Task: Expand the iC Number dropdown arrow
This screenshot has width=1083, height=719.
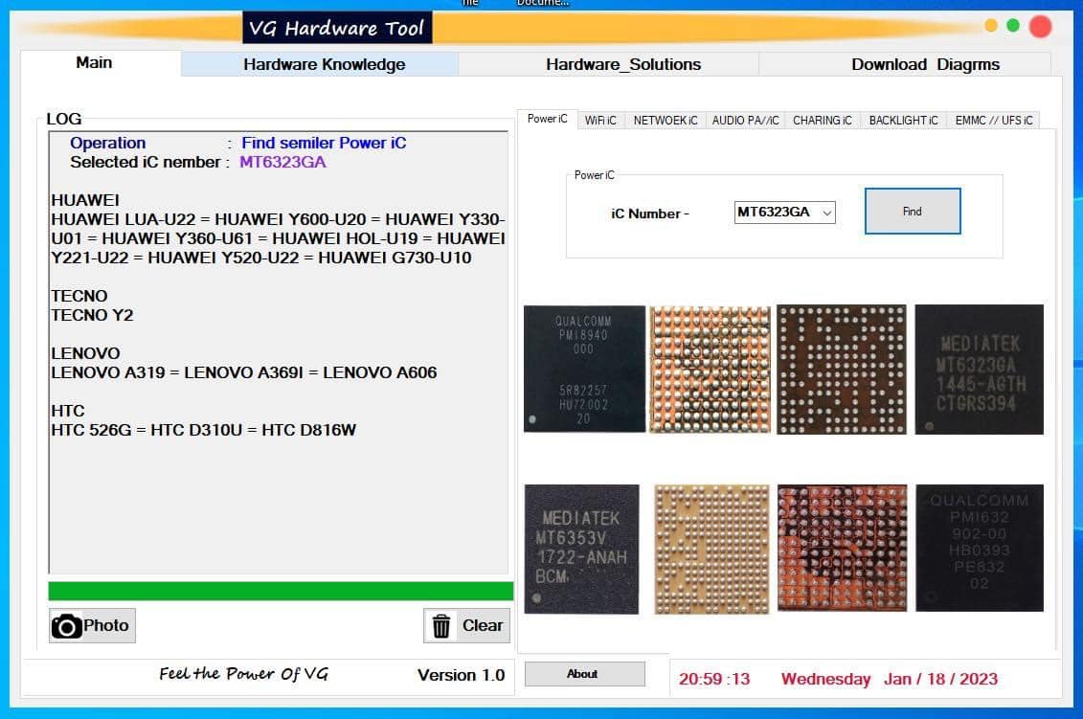Action: coord(826,213)
